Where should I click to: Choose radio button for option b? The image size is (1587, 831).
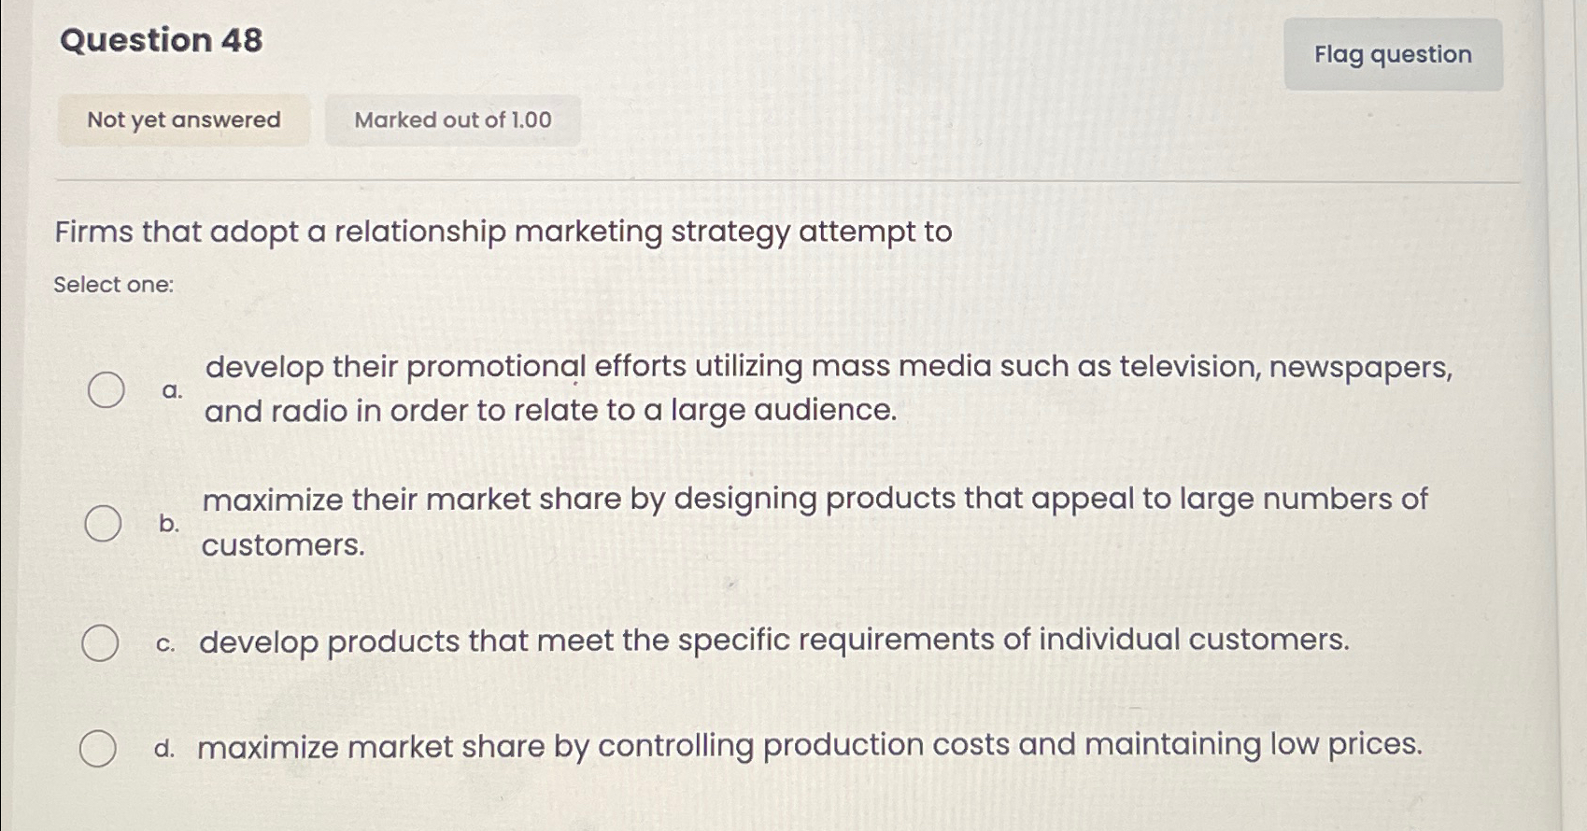[104, 524]
